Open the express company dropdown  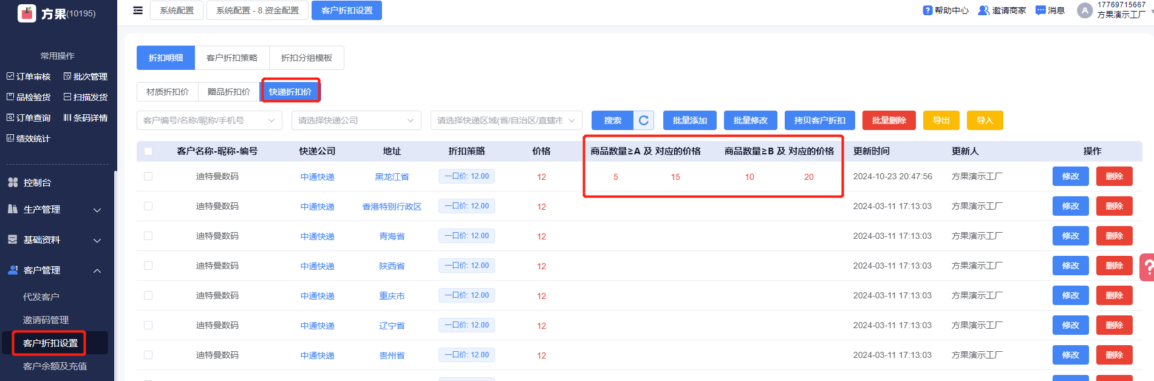(356, 120)
